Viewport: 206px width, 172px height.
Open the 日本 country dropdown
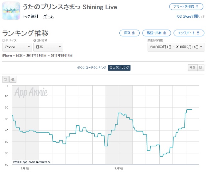pyautogui.click(x=48, y=47)
